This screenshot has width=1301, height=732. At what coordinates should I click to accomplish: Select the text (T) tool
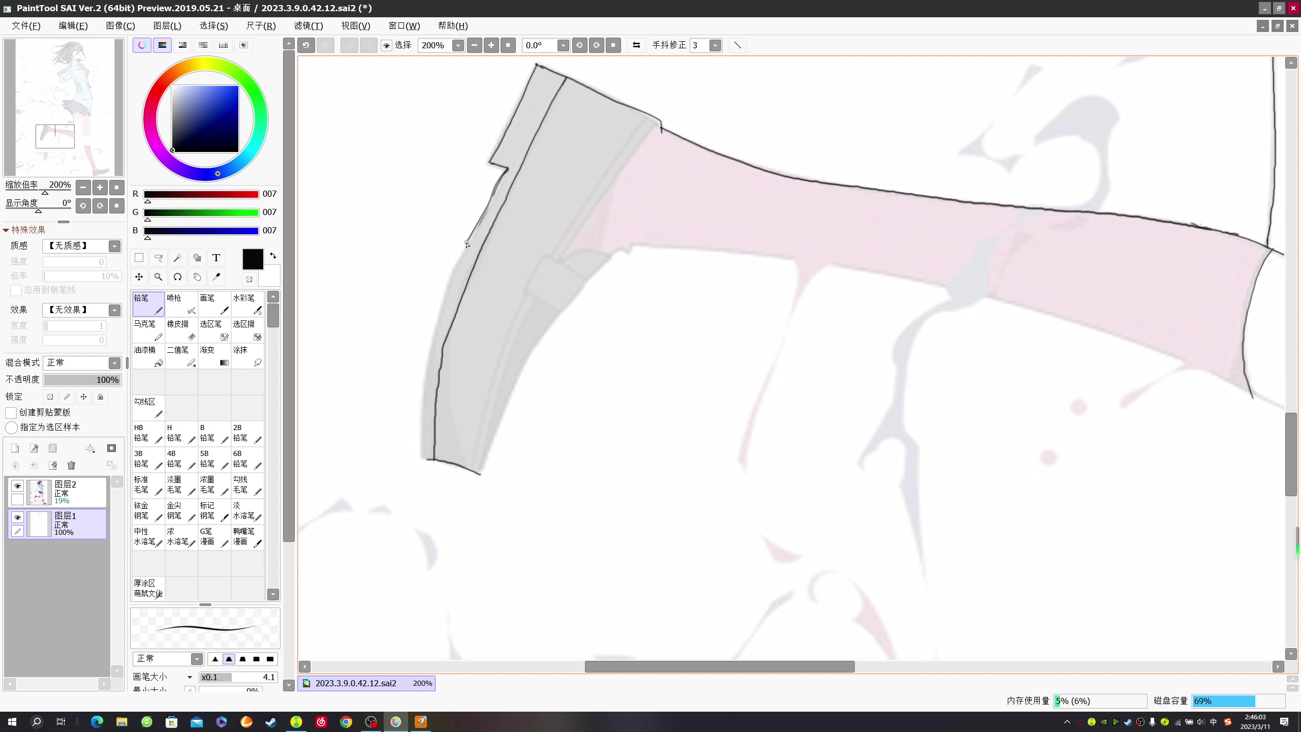pos(216,258)
